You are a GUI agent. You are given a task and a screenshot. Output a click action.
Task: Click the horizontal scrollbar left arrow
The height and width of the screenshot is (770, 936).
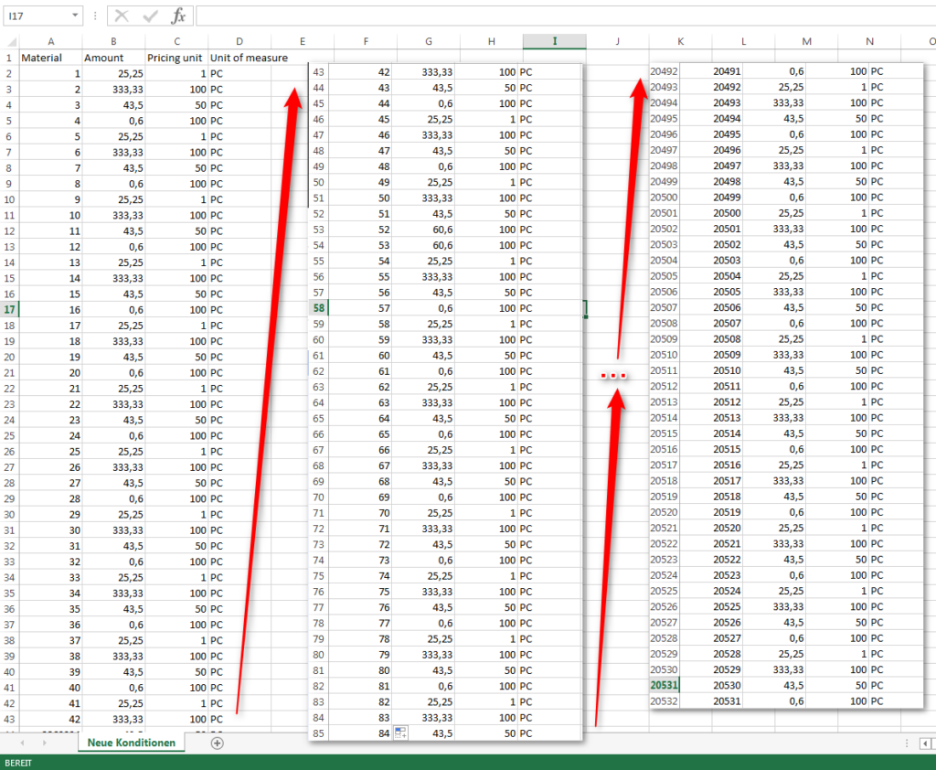tap(925, 743)
